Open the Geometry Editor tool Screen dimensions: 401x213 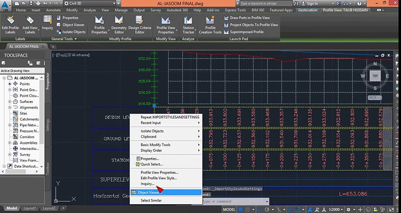119,25
